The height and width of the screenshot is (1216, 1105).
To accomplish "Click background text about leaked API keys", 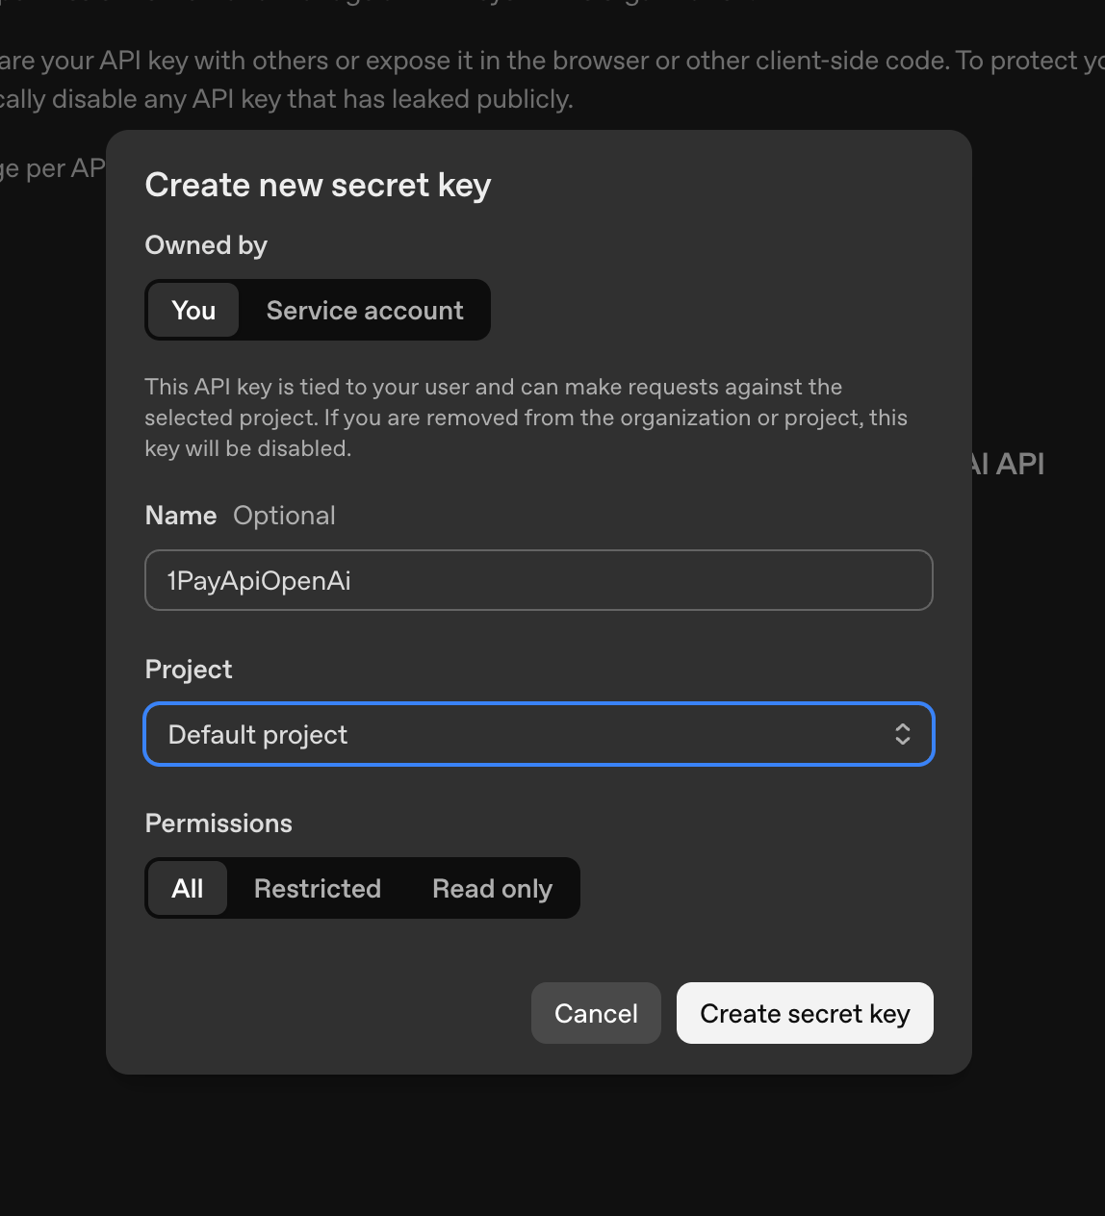I will coord(289,99).
